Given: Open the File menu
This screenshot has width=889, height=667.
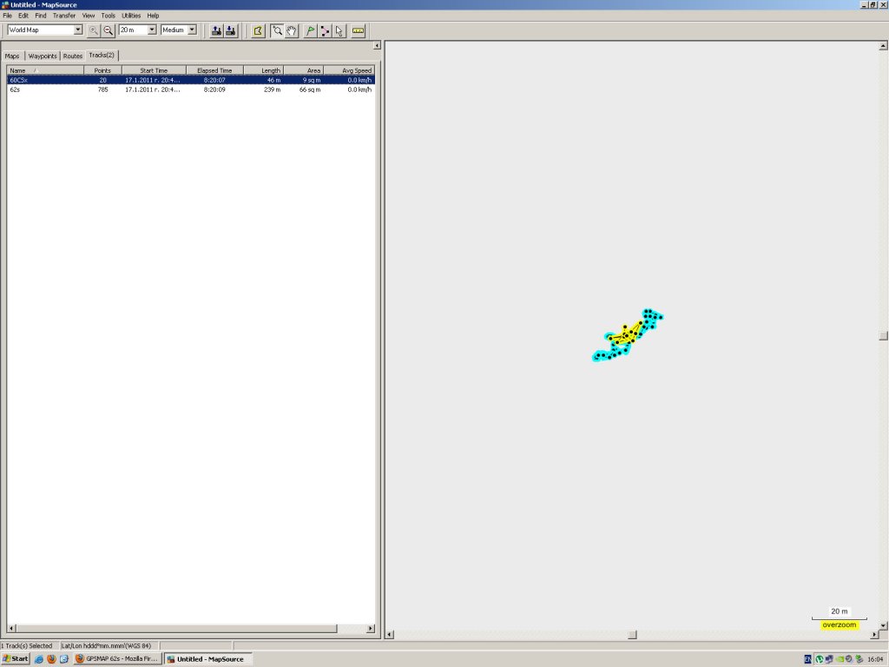Looking at the screenshot, I should pos(7,16).
